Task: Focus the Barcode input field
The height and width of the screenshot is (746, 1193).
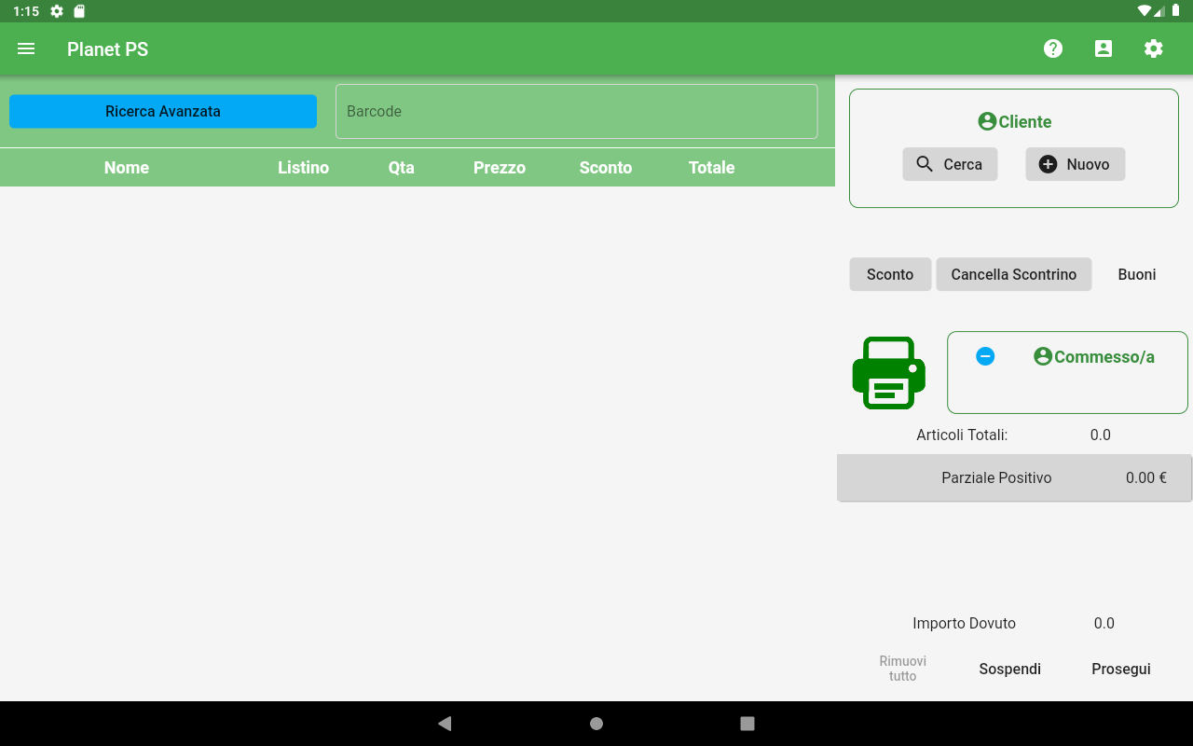Action: pyautogui.click(x=576, y=111)
